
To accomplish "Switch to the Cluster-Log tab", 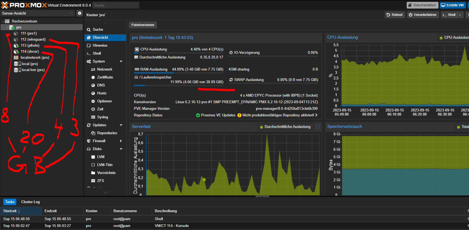I will pos(30,202).
